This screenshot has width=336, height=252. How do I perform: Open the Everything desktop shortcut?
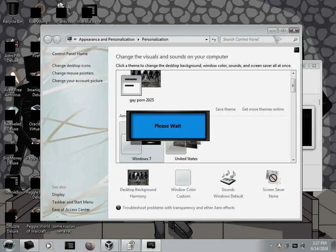click(x=38, y=14)
